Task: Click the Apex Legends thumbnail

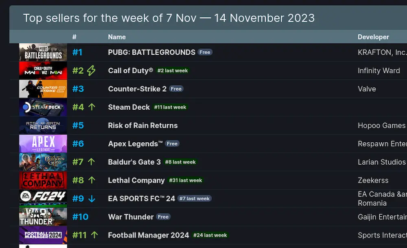Action: (x=43, y=144)
